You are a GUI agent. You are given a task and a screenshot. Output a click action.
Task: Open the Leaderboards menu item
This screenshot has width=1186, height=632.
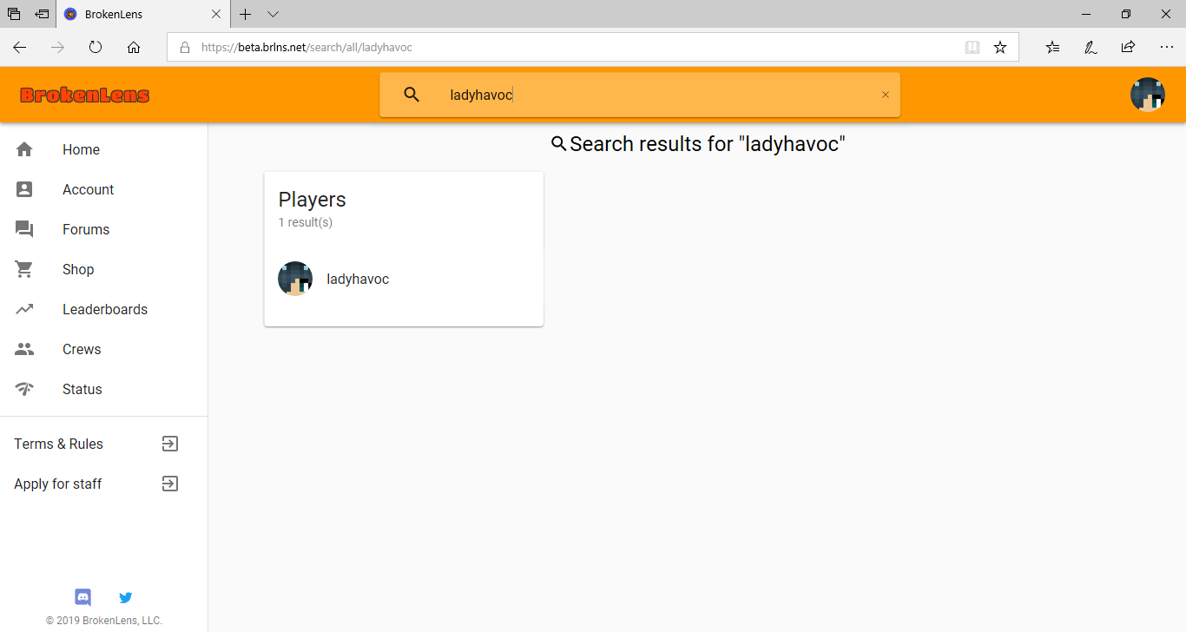(104, 309)
